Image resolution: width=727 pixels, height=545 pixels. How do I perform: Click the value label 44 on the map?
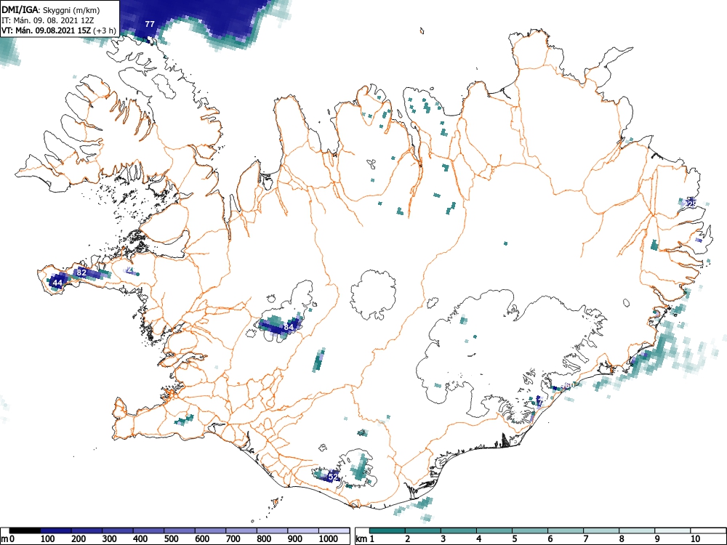pyautogui.click(x=57, y=282)
